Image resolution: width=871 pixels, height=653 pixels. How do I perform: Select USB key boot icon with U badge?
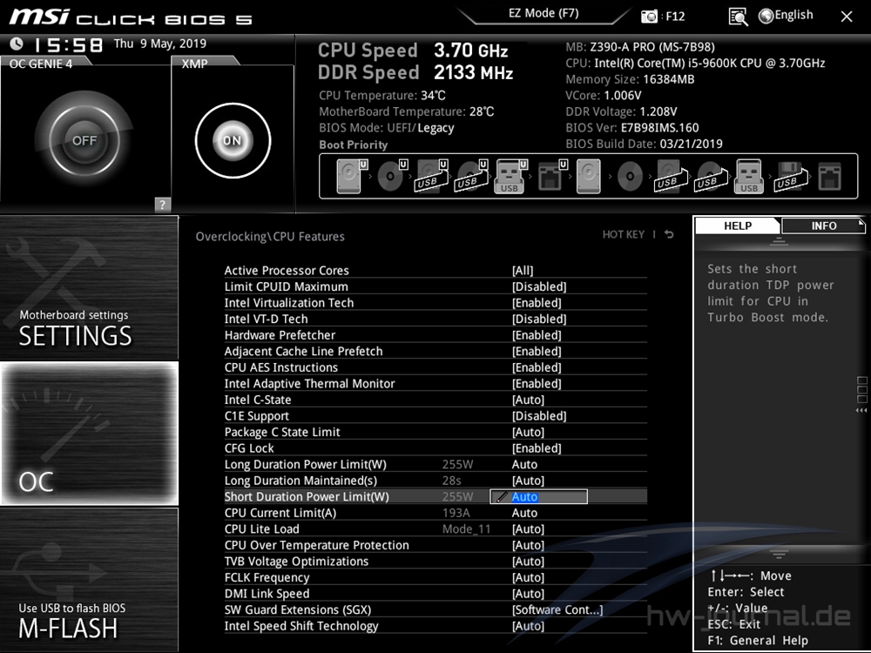(x=510, y=177)
